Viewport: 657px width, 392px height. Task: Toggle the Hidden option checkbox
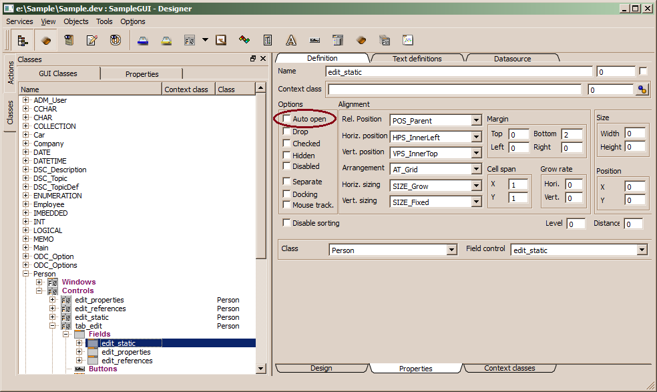coord(287,156)
